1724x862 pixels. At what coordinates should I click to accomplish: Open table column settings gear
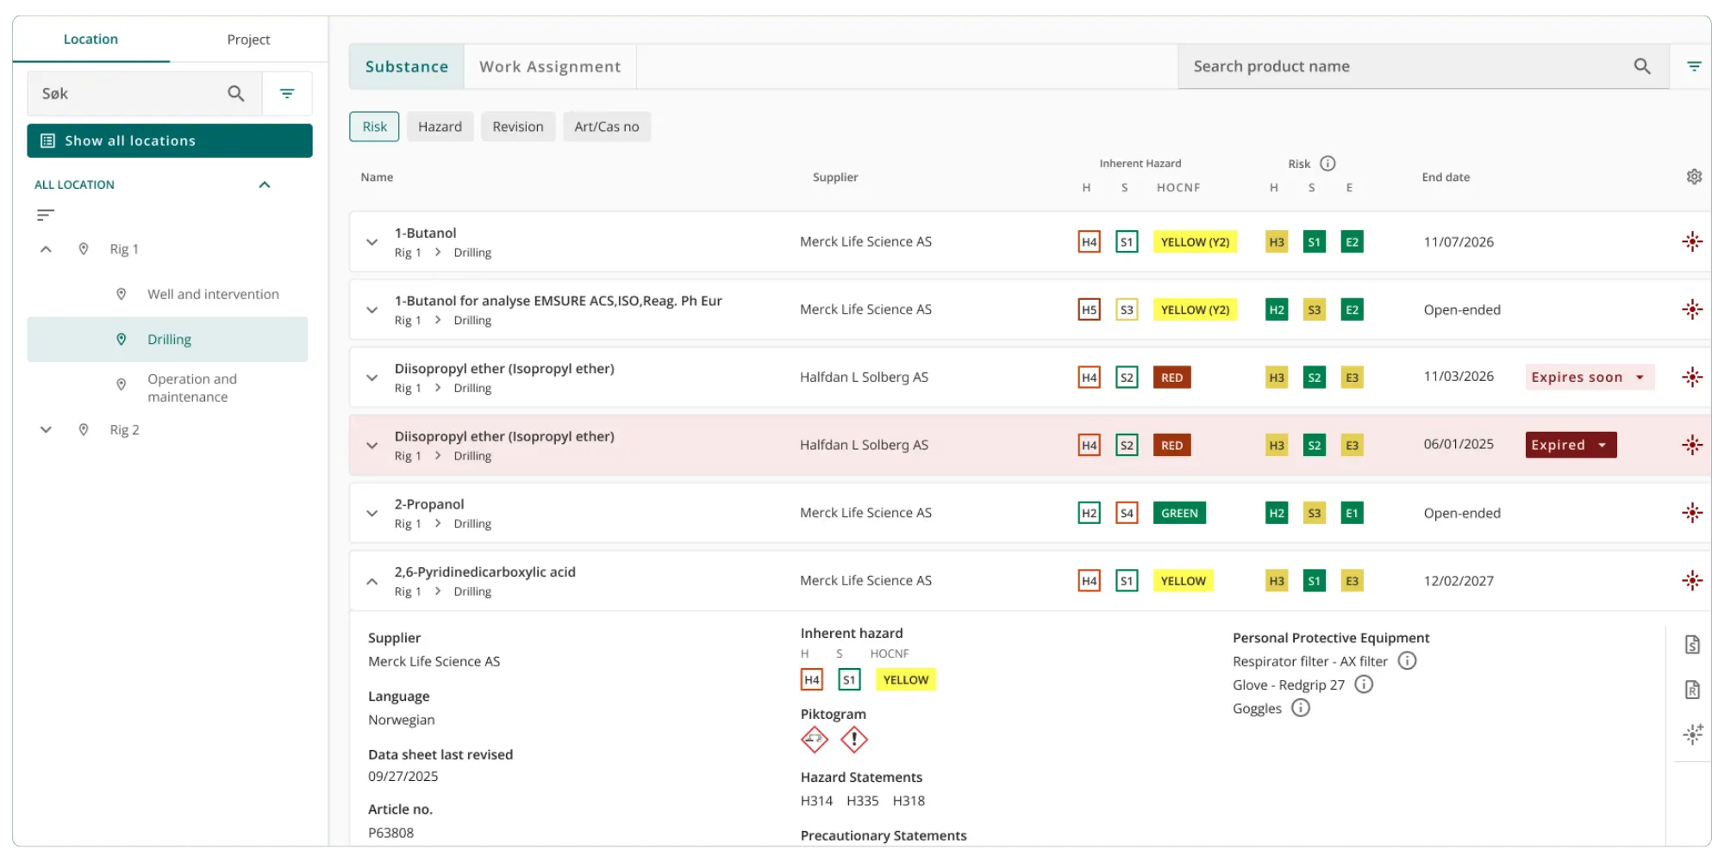[x=1694, y=177]
